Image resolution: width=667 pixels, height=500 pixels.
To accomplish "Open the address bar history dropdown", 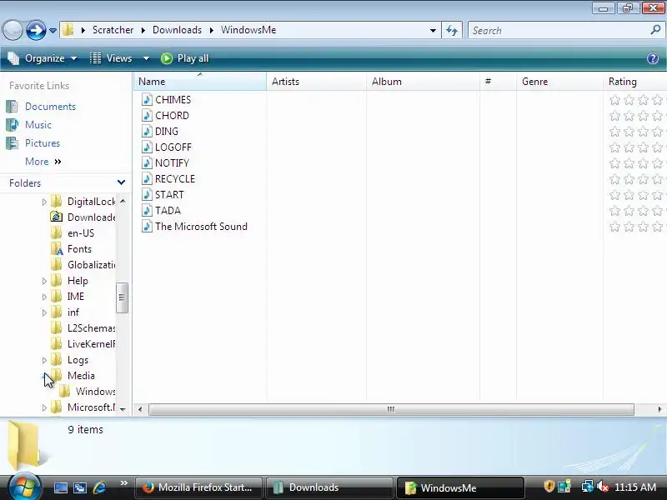I will 433,31.
